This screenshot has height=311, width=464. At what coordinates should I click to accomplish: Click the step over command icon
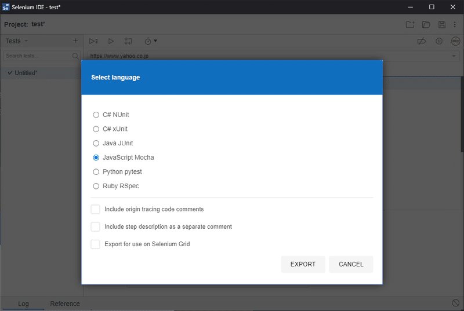[128, 41]
